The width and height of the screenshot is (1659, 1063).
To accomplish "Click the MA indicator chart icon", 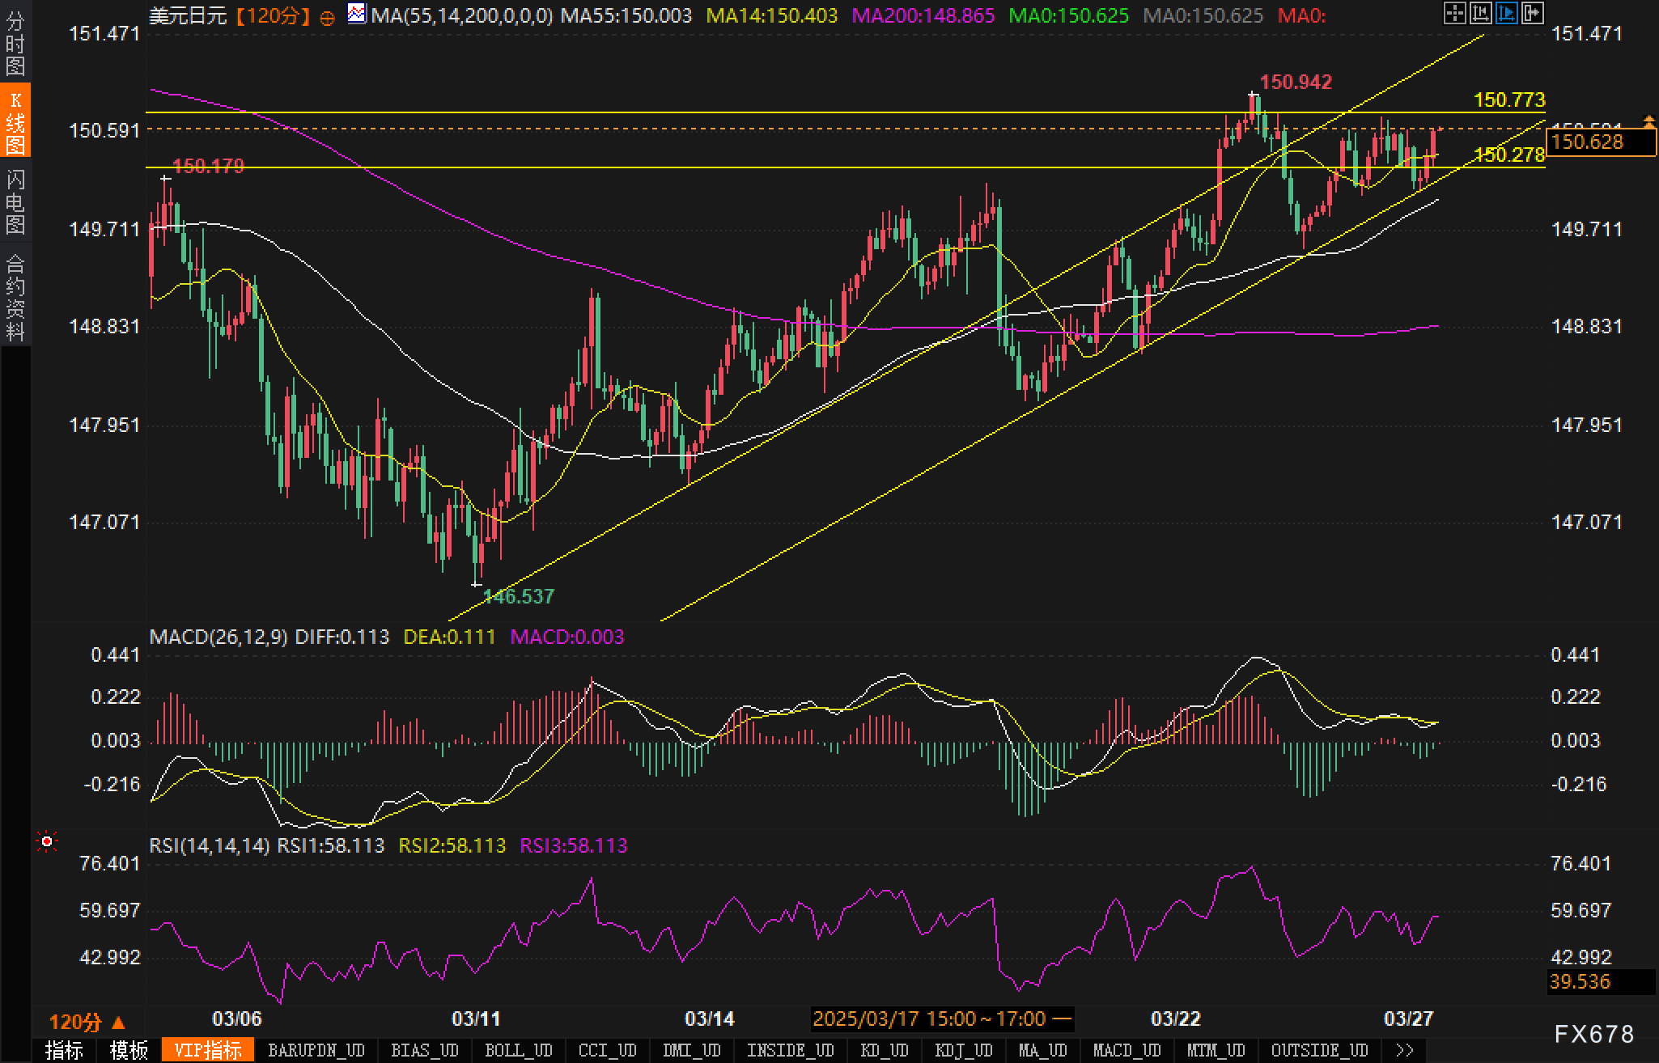I will 356,14.
